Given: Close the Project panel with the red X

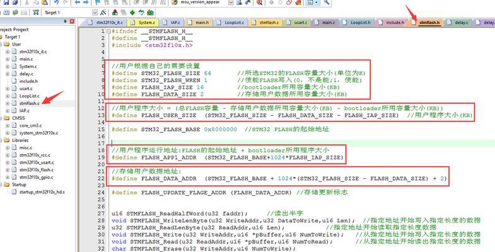Looking at the screenshot, I should [72, 21].
